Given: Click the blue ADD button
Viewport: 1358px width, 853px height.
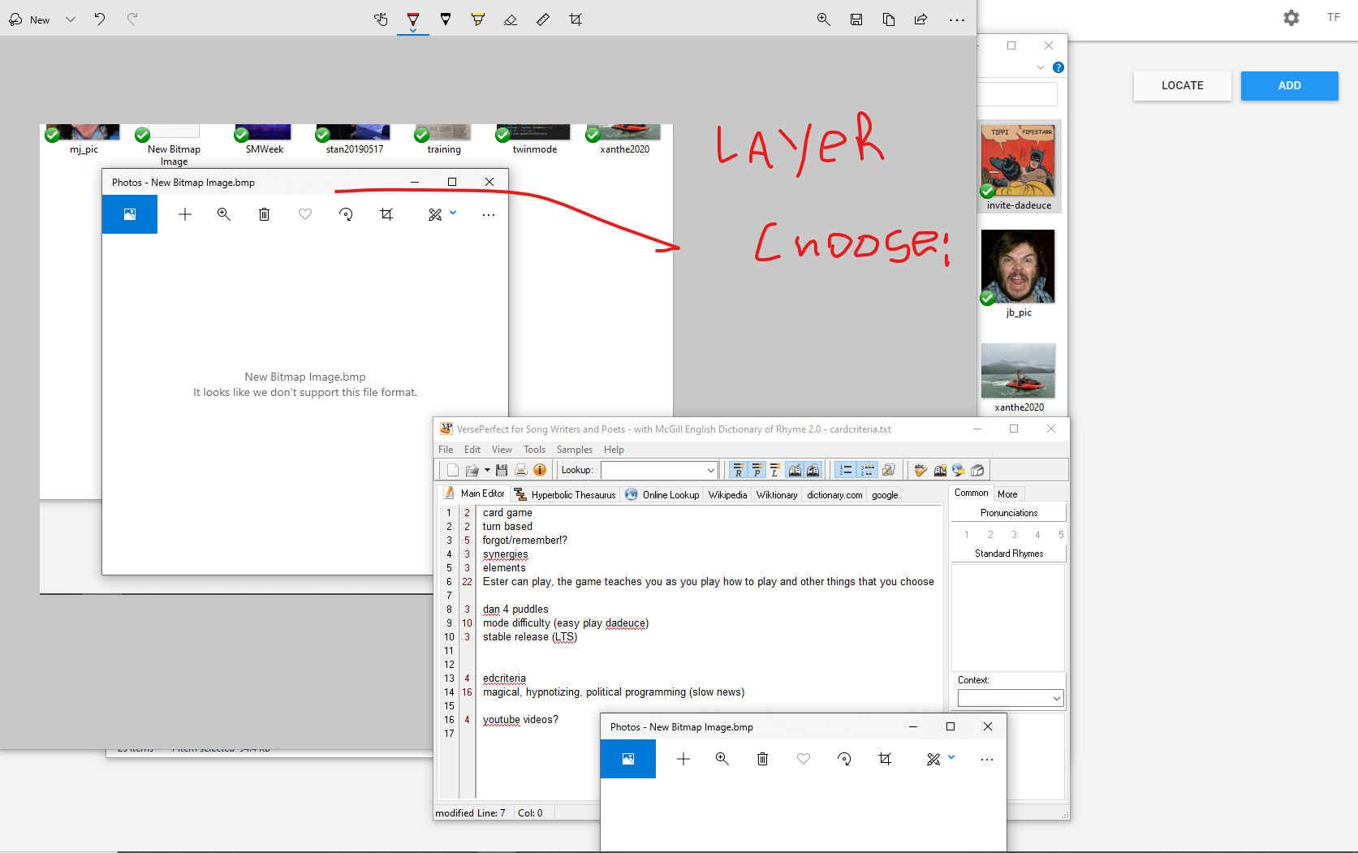Looking at the screenshot, I should click(1289, 85).
